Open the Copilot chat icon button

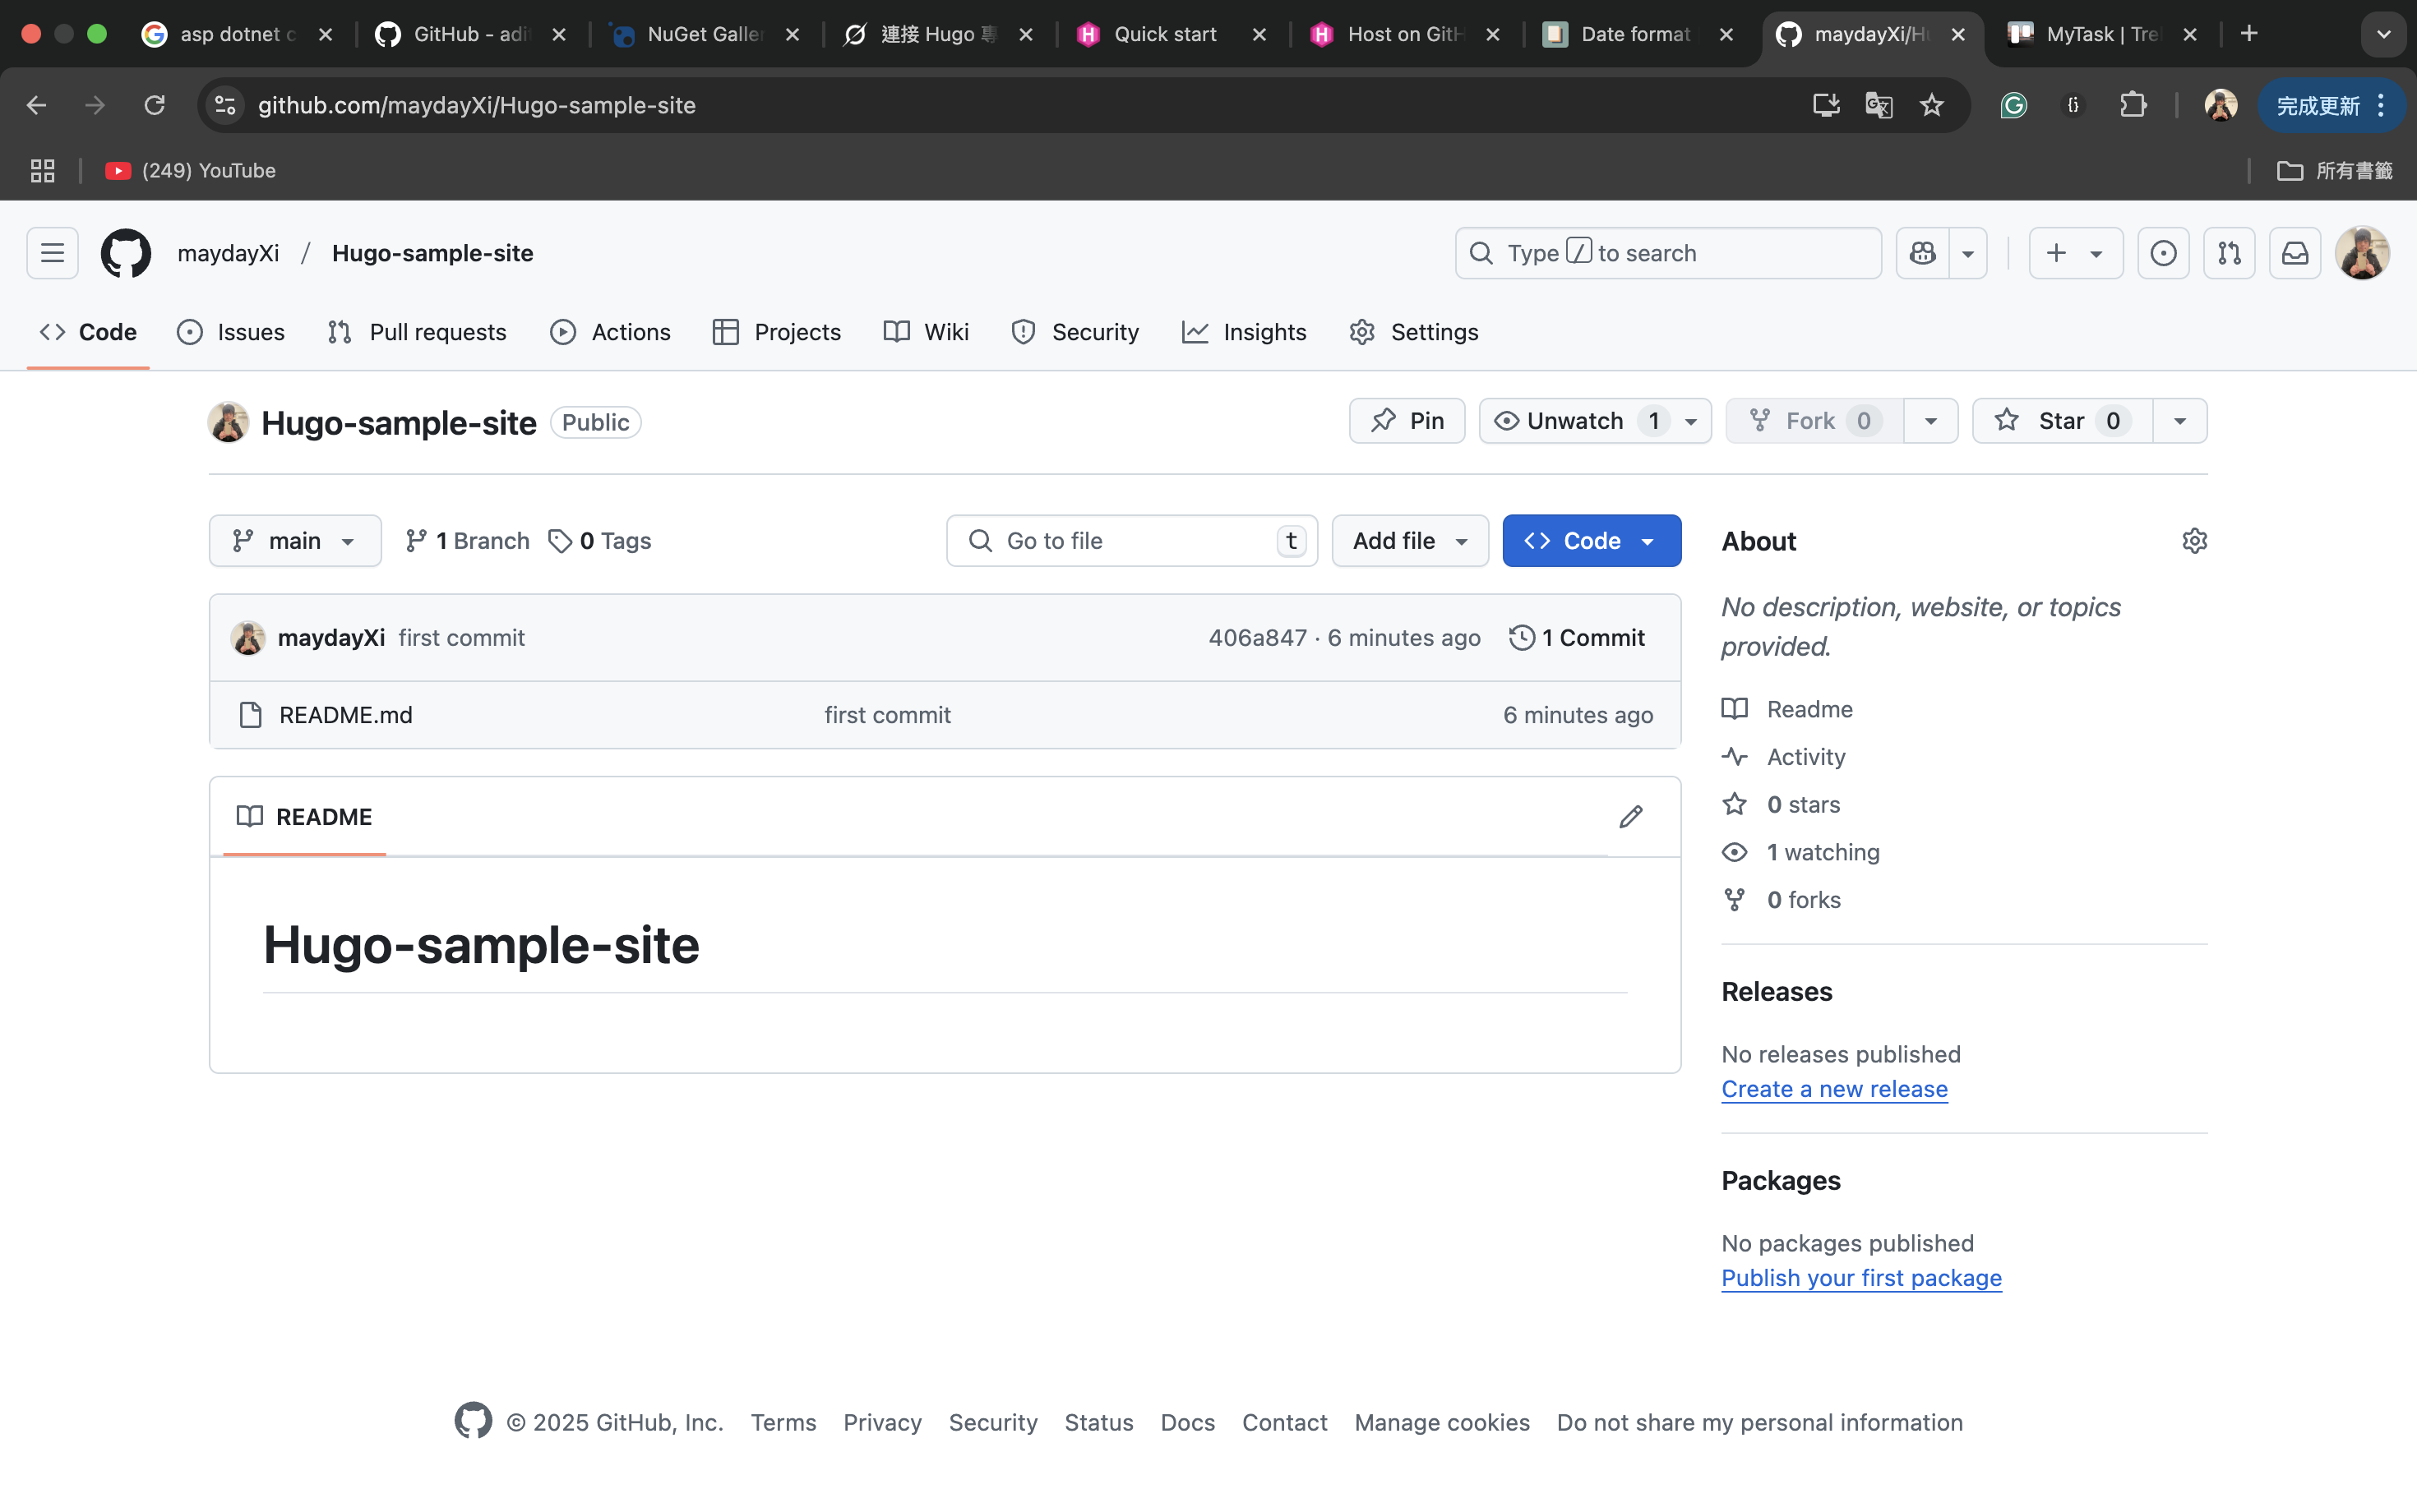pyautogui.click(x=1922, y=253)
